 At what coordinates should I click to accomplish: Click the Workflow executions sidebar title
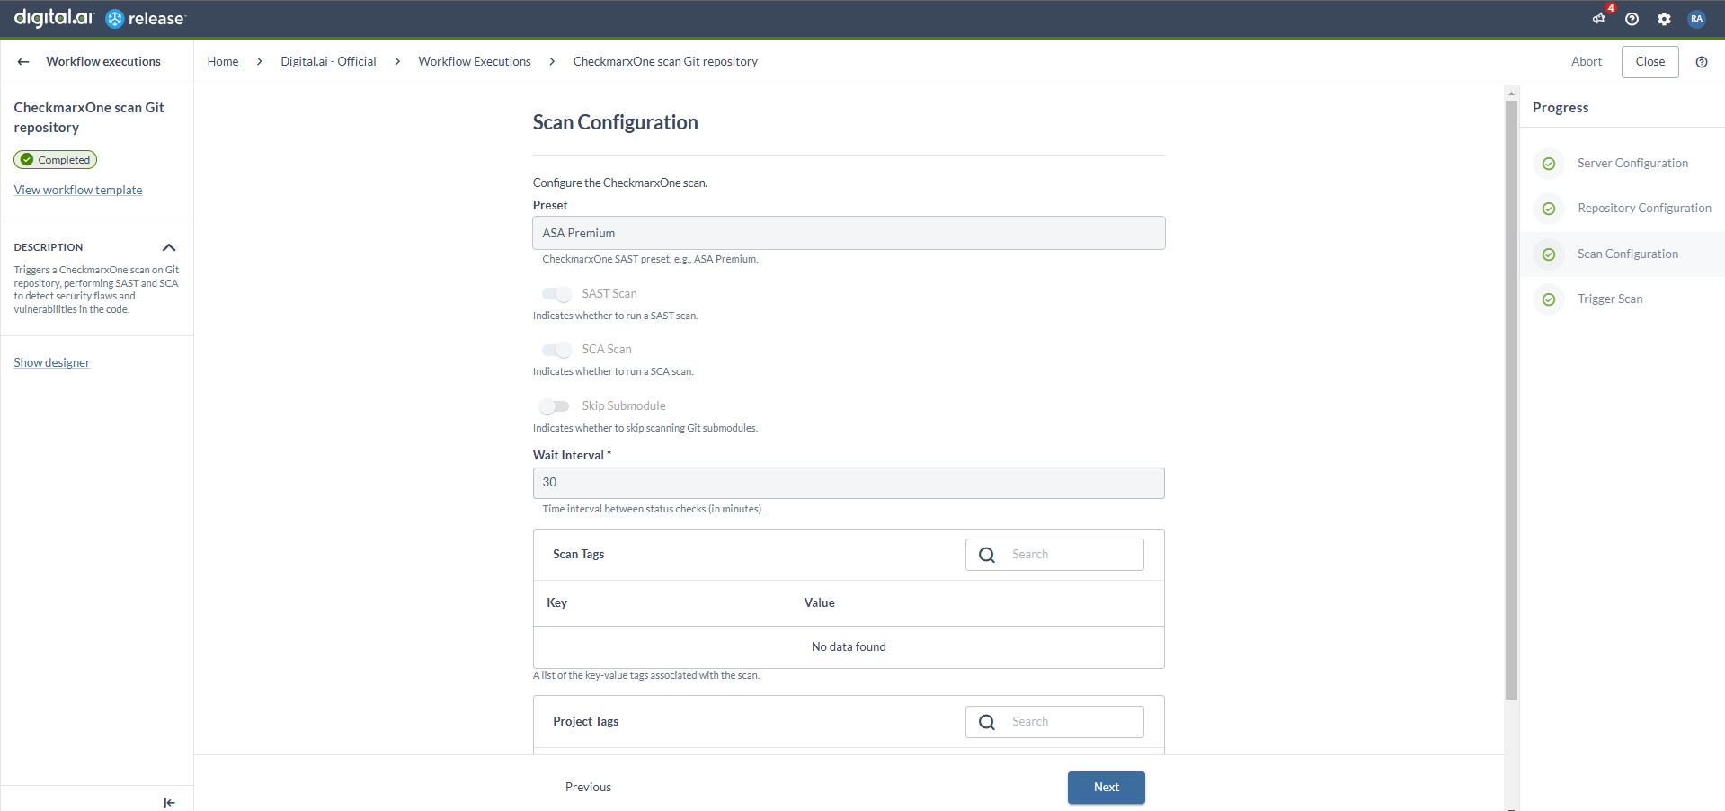point(103,61)
